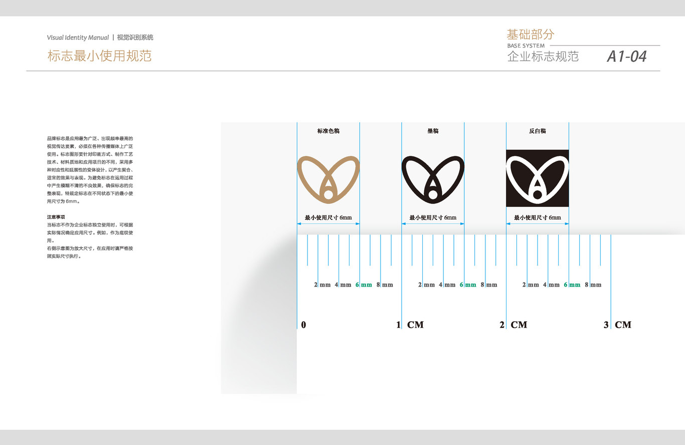
Task: Click '8 mm' label between 0 and 1 CM
Action: 385,285
